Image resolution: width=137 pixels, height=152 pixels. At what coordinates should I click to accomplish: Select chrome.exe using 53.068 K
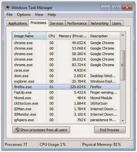tap(66, 48)
